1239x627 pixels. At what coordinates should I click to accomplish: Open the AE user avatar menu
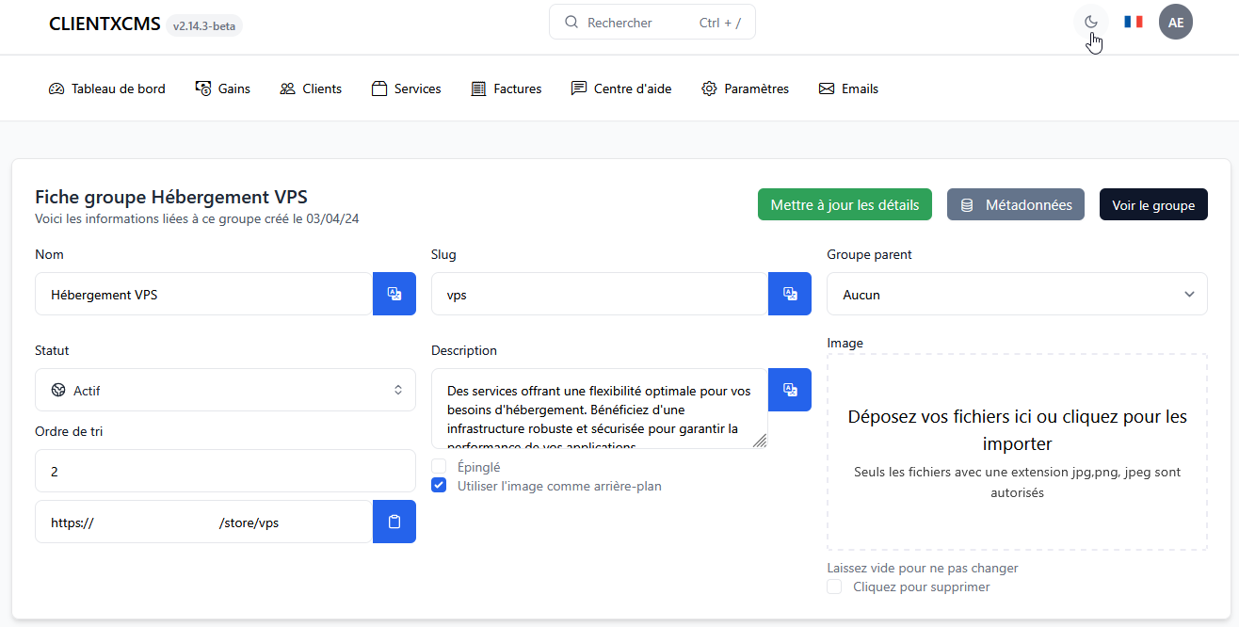(1176, 22)
